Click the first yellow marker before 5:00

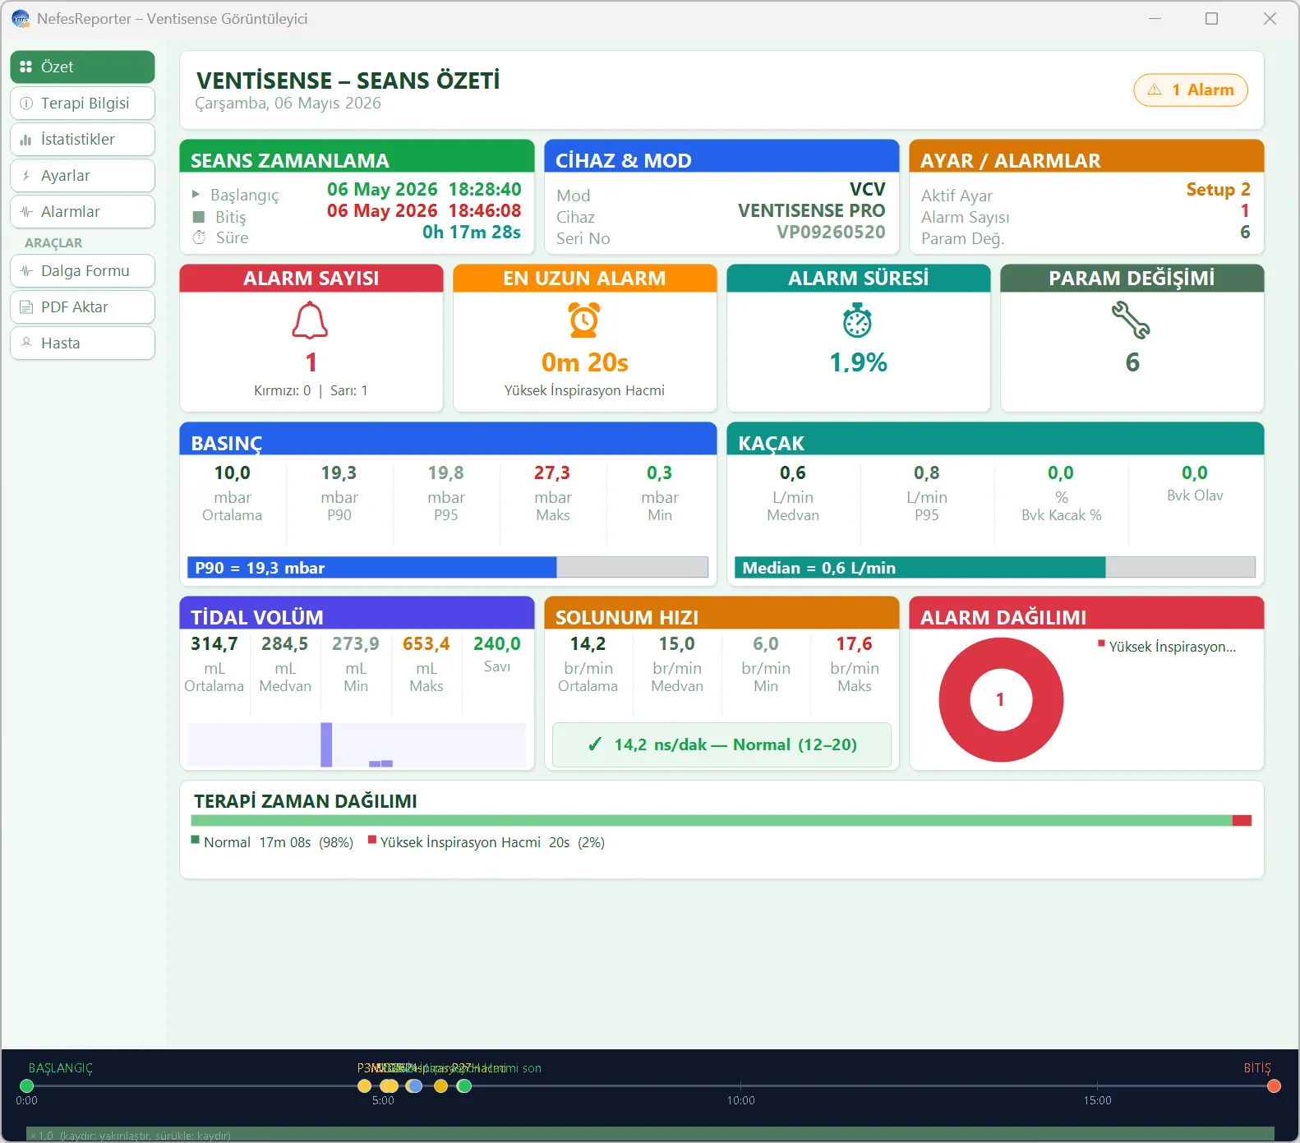pos(365,1086)
